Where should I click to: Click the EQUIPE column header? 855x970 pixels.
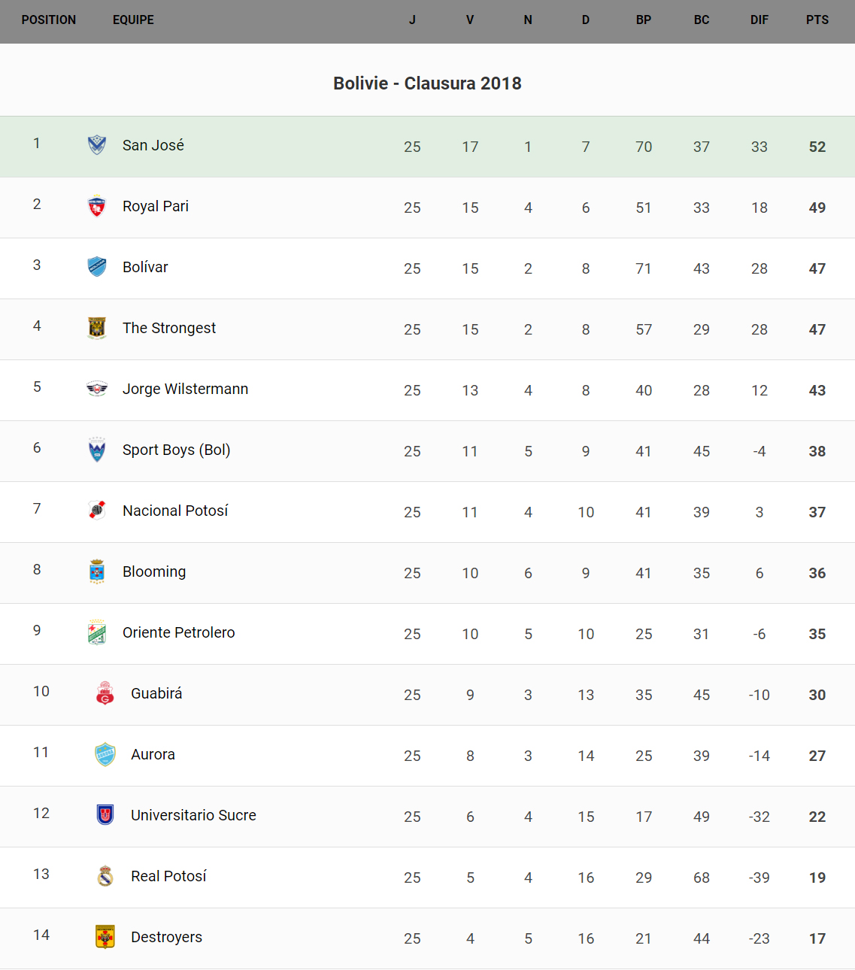(133, 20)
